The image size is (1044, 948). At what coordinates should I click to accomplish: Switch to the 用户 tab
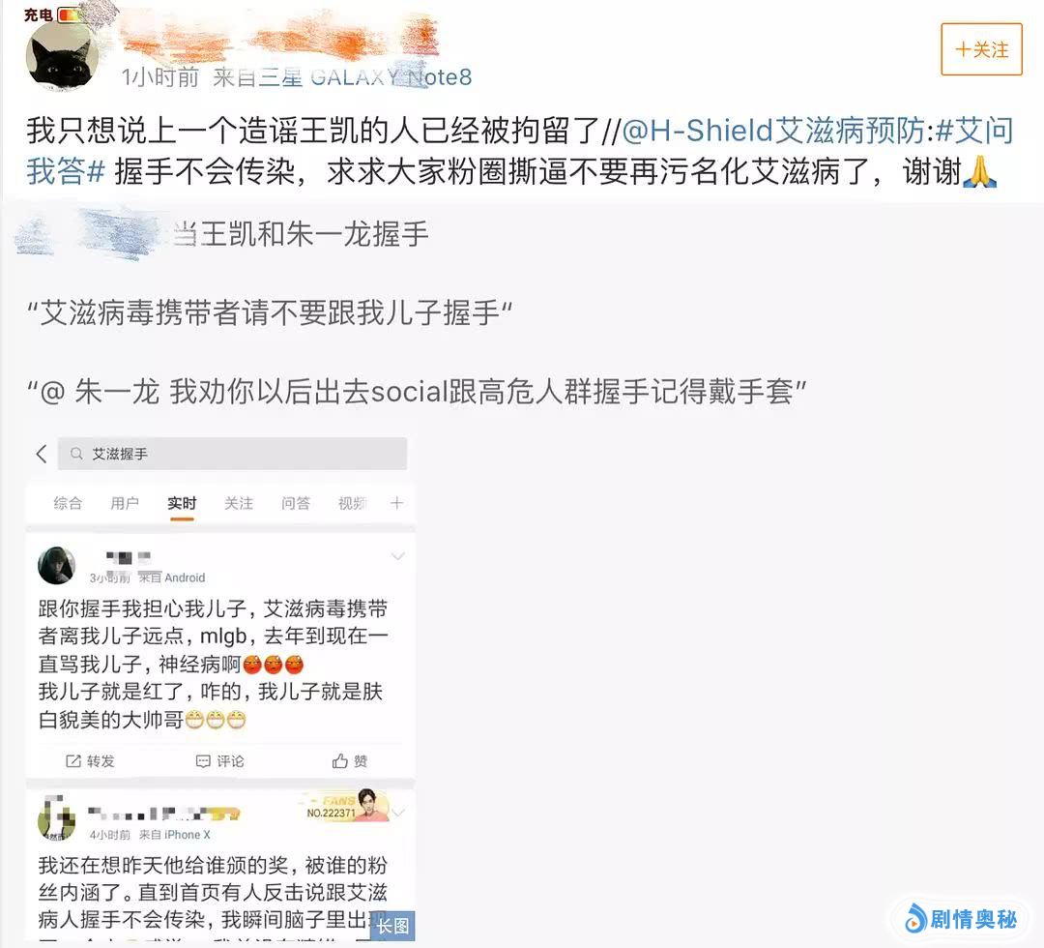(125, 504)
